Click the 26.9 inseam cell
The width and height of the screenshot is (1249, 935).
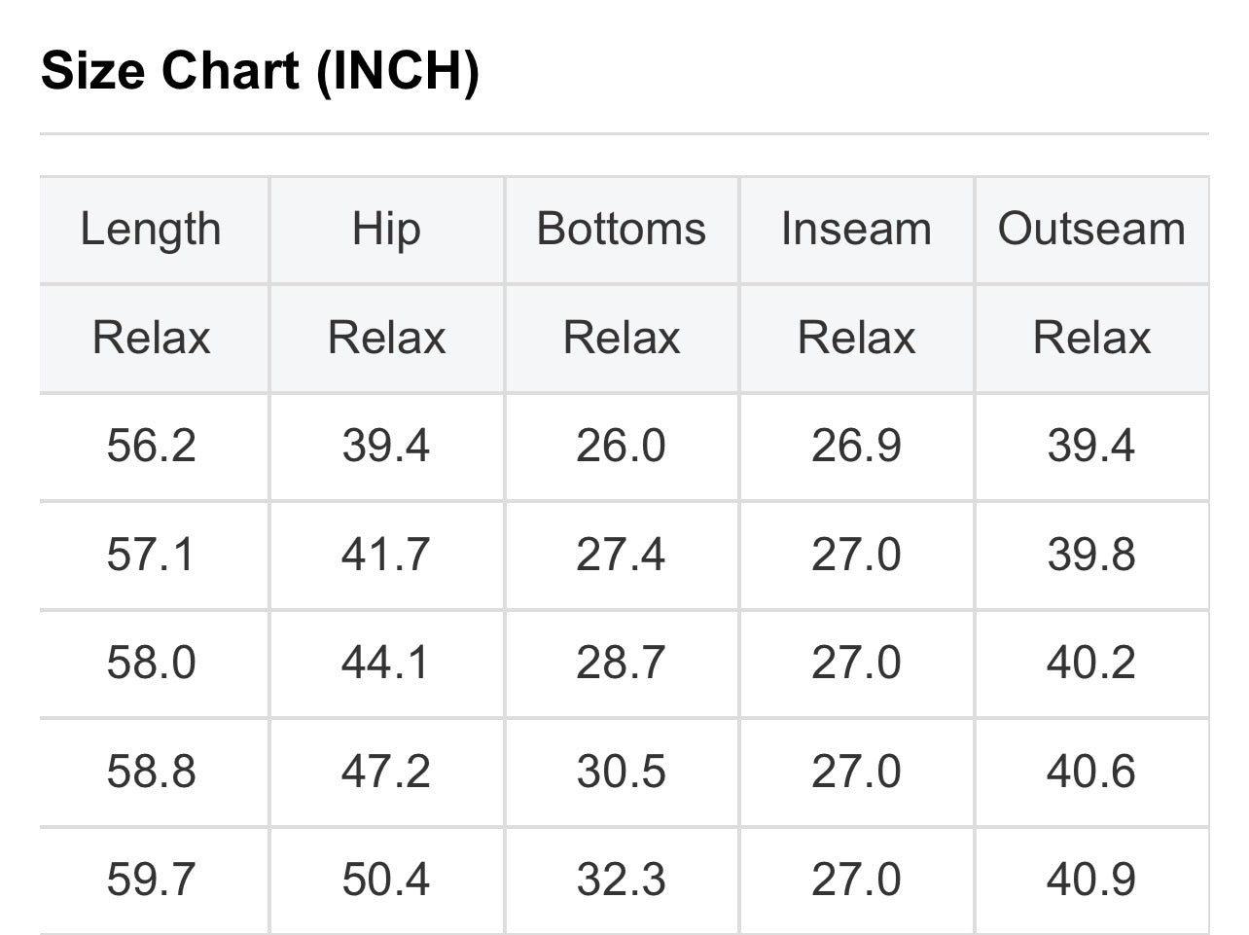click(856, 447)
